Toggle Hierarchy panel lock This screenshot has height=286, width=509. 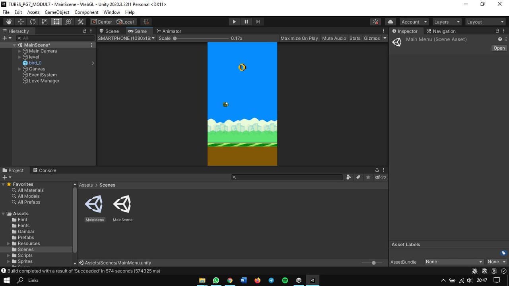click(84, 31)
